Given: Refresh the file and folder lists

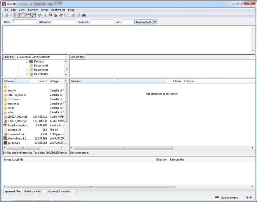Looking at the screenshot, I should 40,15.
